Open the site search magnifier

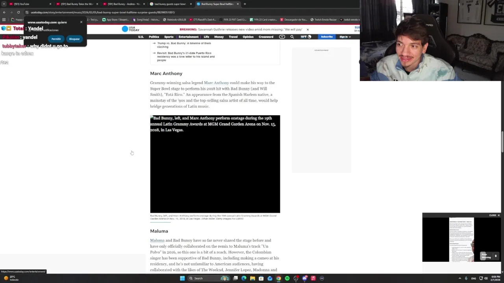coord(292,37)
